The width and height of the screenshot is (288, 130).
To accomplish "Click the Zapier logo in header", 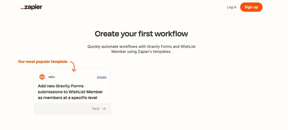I will (31, 7).
